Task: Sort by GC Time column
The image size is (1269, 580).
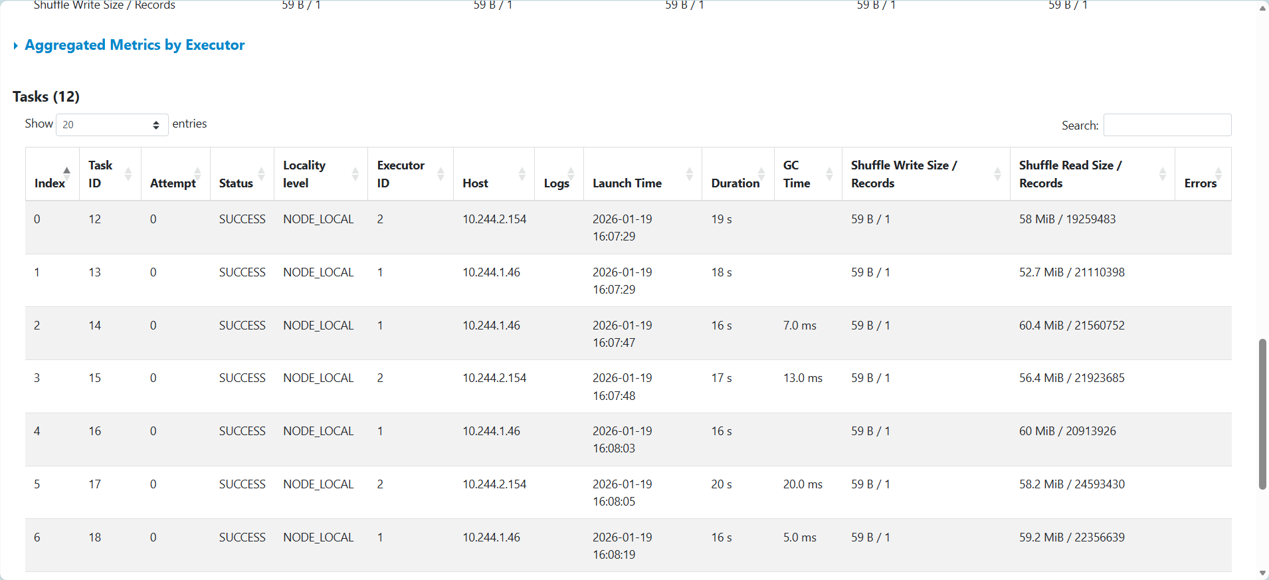Action: [x=829, y=174]
